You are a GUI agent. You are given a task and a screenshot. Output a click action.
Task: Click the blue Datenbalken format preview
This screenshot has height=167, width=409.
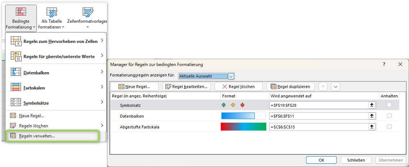click(x=238, y=116)
